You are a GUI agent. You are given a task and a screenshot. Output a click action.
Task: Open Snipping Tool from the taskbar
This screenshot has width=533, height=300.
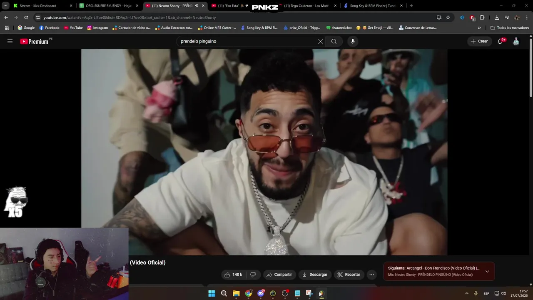point(309,293)
